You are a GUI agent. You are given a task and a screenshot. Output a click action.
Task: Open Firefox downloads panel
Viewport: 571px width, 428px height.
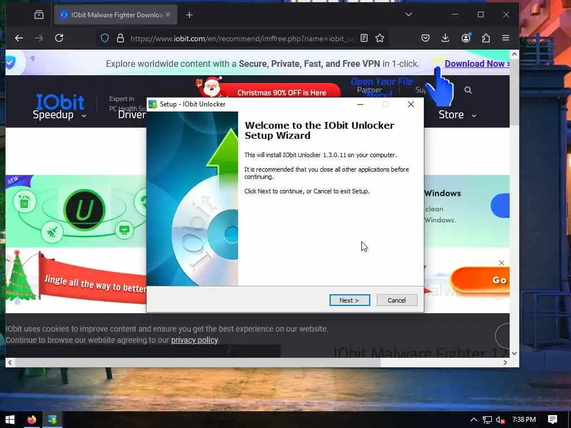[x=445, y=38]
